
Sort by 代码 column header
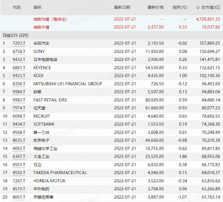coord(16,7)
